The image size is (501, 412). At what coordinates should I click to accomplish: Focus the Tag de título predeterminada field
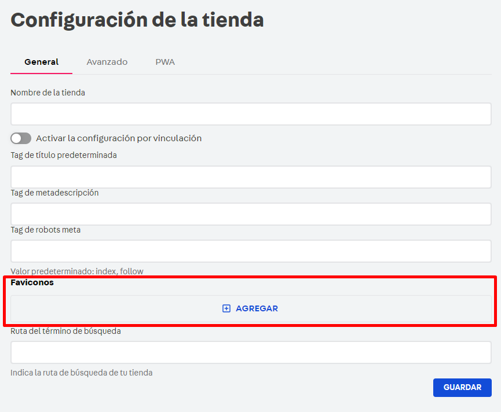250,177
